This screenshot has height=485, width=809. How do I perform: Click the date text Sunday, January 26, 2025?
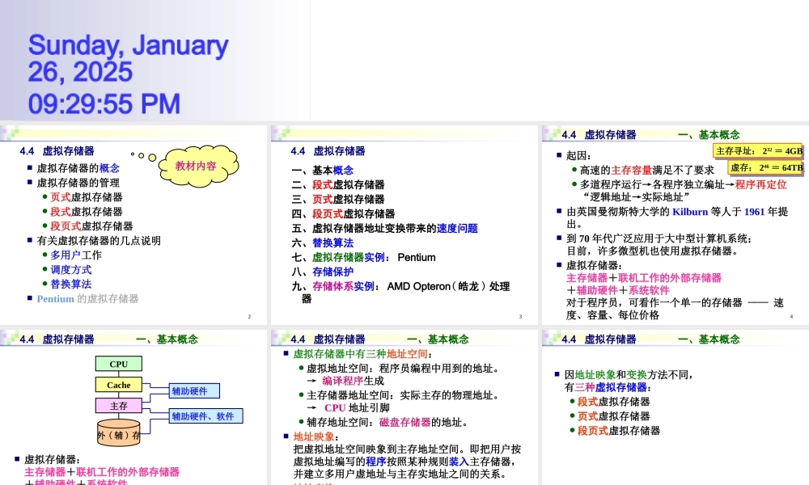[x=128, y=58]
